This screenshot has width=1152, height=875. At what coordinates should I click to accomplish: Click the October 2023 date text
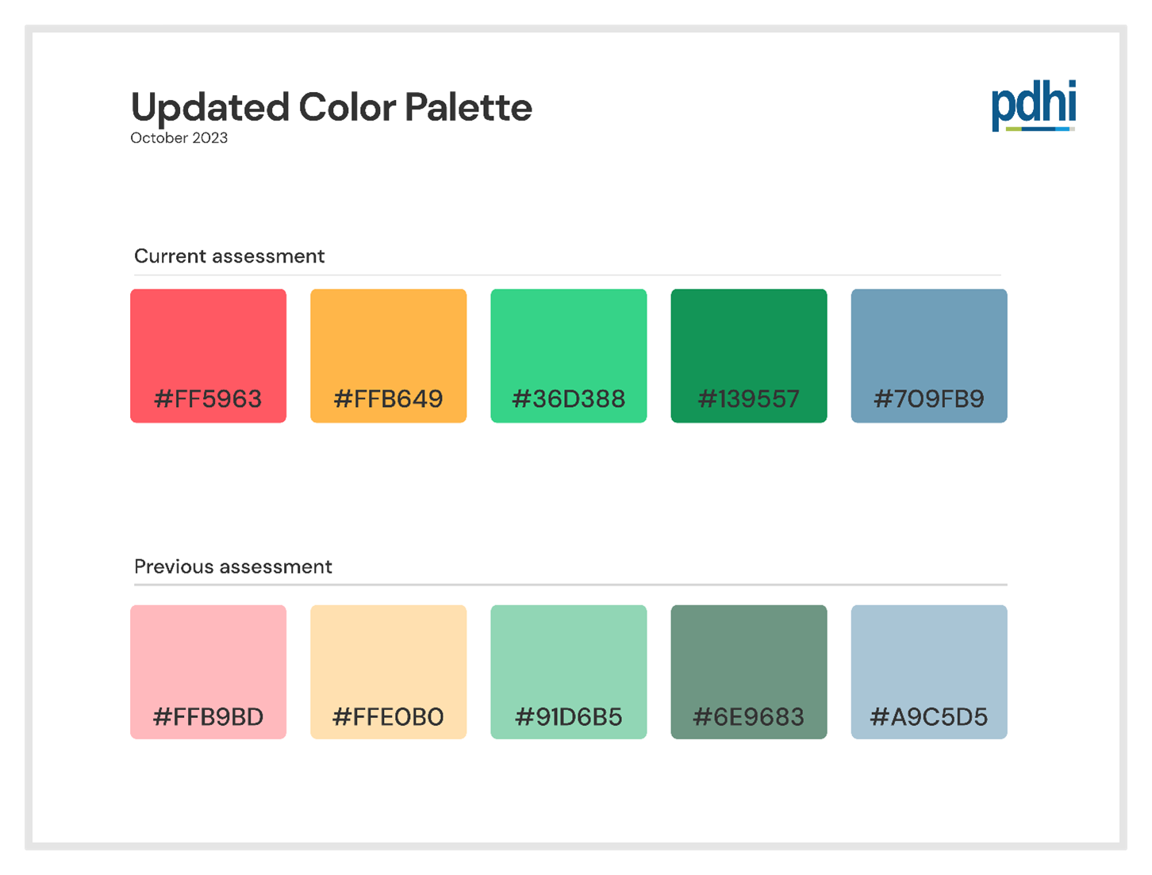[179, 138]
